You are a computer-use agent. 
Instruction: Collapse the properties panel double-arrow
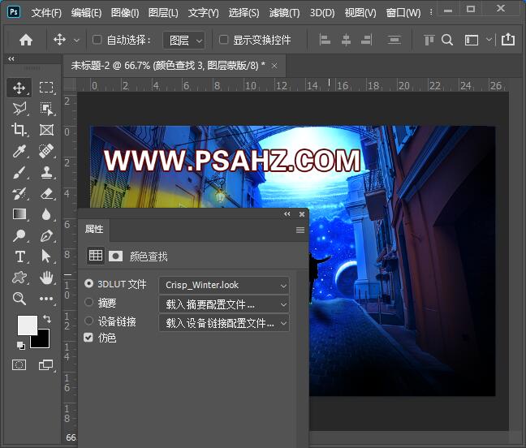[287, 214]
